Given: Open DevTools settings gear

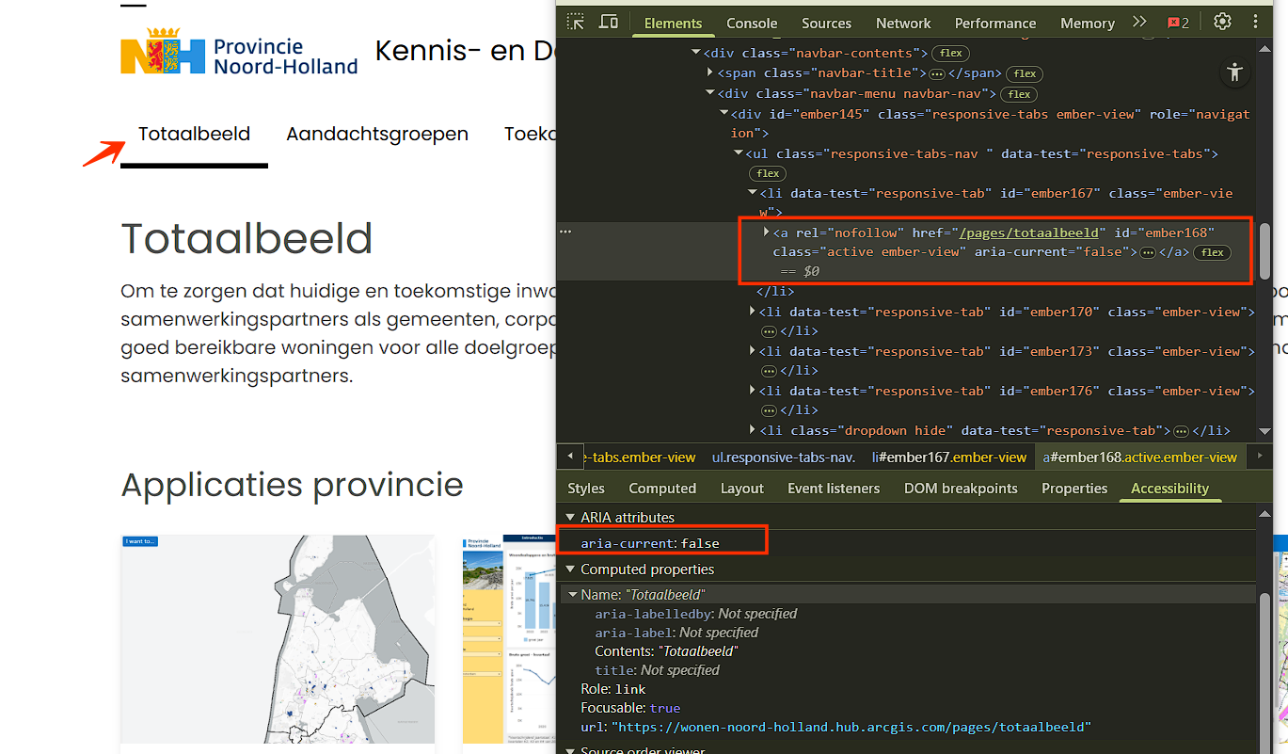Looking at the screenshot, I should click(1222, 23).
